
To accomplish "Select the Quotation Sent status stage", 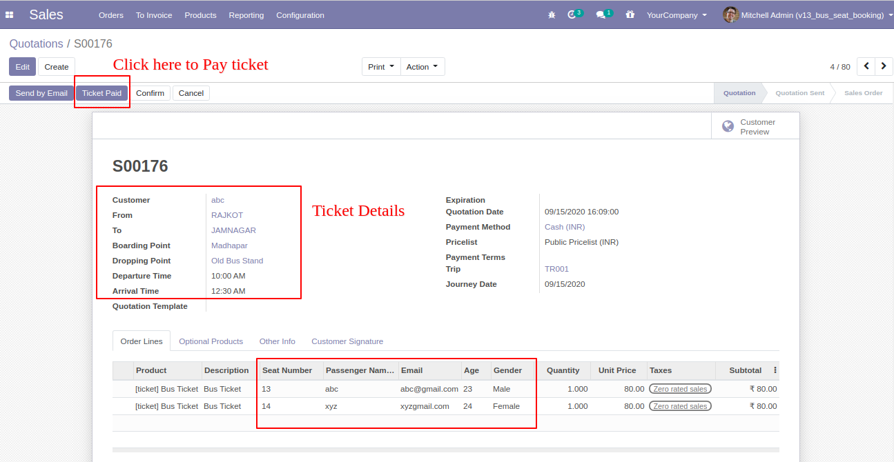I will click(x=799, y=93).
